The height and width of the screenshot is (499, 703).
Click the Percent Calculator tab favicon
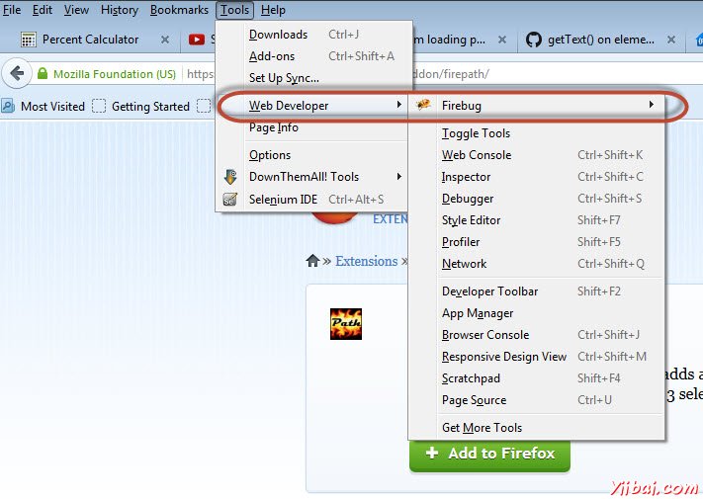point(29,40)
